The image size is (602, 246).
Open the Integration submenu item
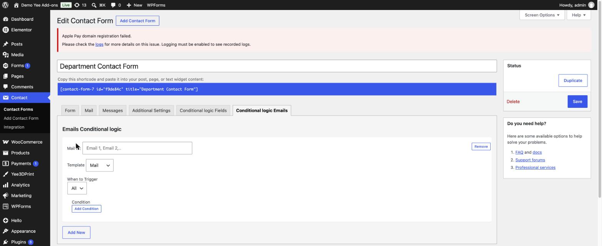pyautogui.click(x=14, y=127)
